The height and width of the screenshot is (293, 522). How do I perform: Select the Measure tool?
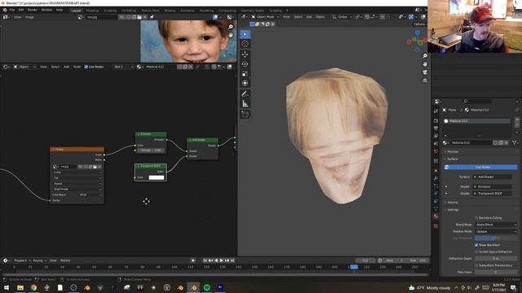245,104
